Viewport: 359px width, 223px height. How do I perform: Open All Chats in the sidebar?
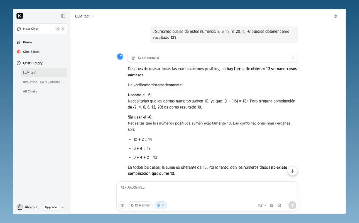[30, 91]
